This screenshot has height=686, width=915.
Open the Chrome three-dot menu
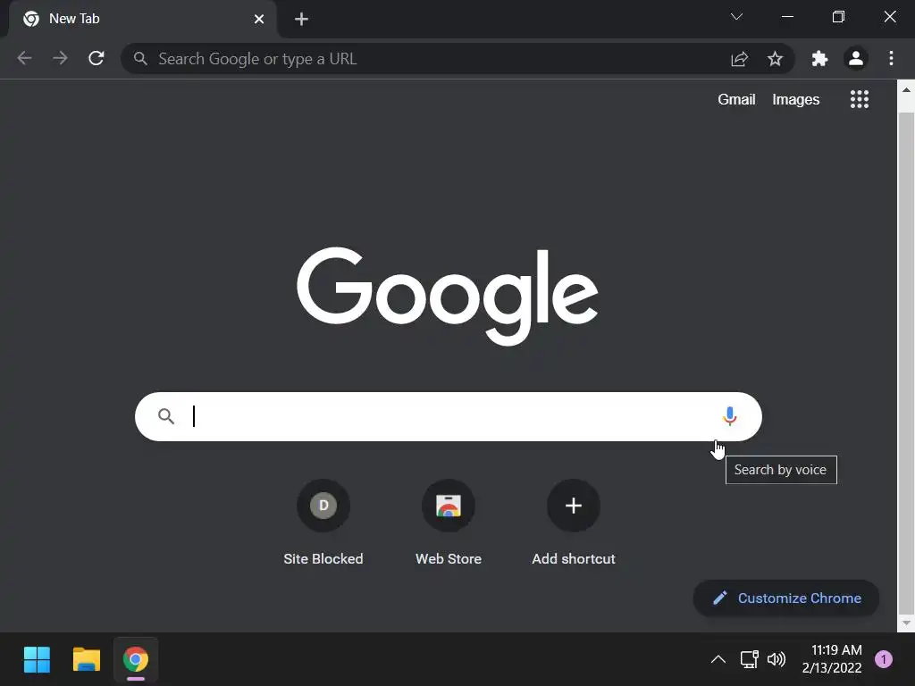pyautogui.click(x=891, y=58)
